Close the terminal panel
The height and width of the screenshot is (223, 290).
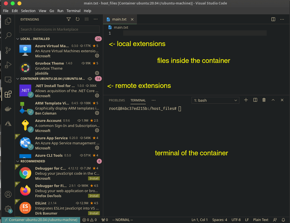pyautogui.click(x=282, y=100)
